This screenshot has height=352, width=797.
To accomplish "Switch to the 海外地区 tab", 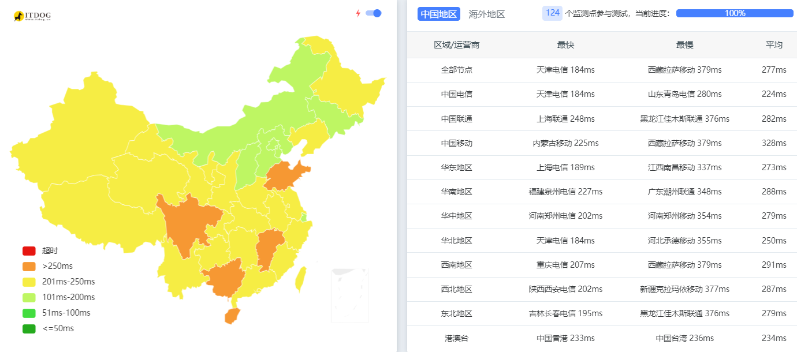I will (x=487, y=14).
